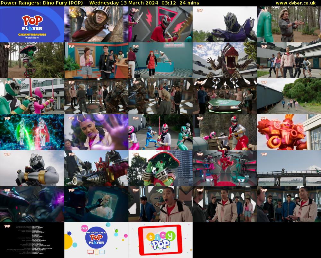This screenshot has height=258, width=321.
Task: Click the dark villains with purple glow thumbnail
Action: 32,204
